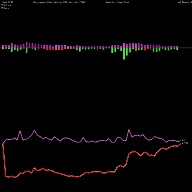Click the Price legend color swatch

[x=2, y=8]
